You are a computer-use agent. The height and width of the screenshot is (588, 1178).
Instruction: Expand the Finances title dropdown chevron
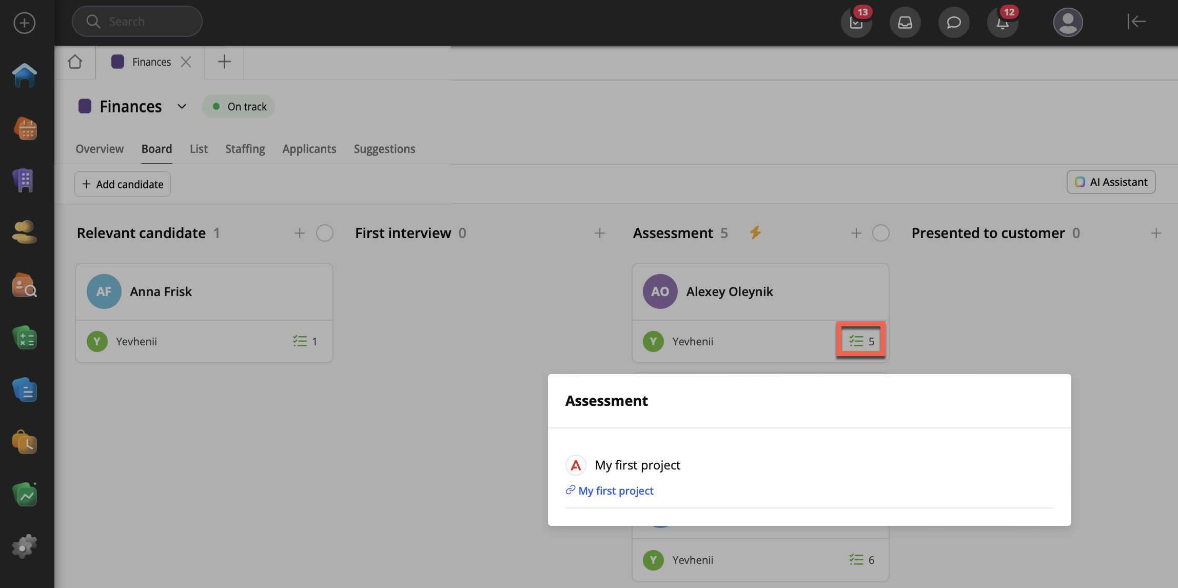click(x=182, y=106)
